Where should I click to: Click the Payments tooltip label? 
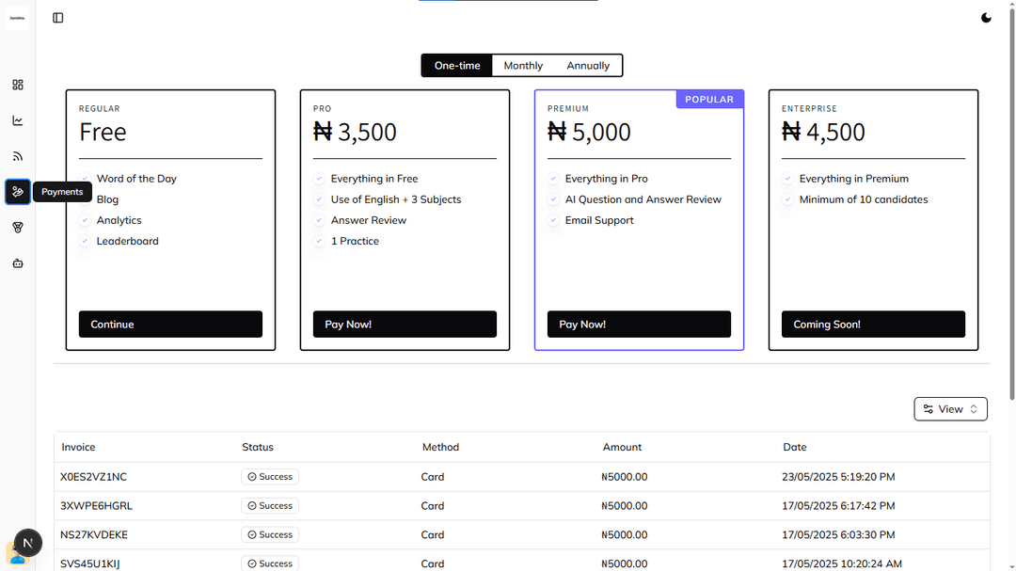tap(62, 191)
